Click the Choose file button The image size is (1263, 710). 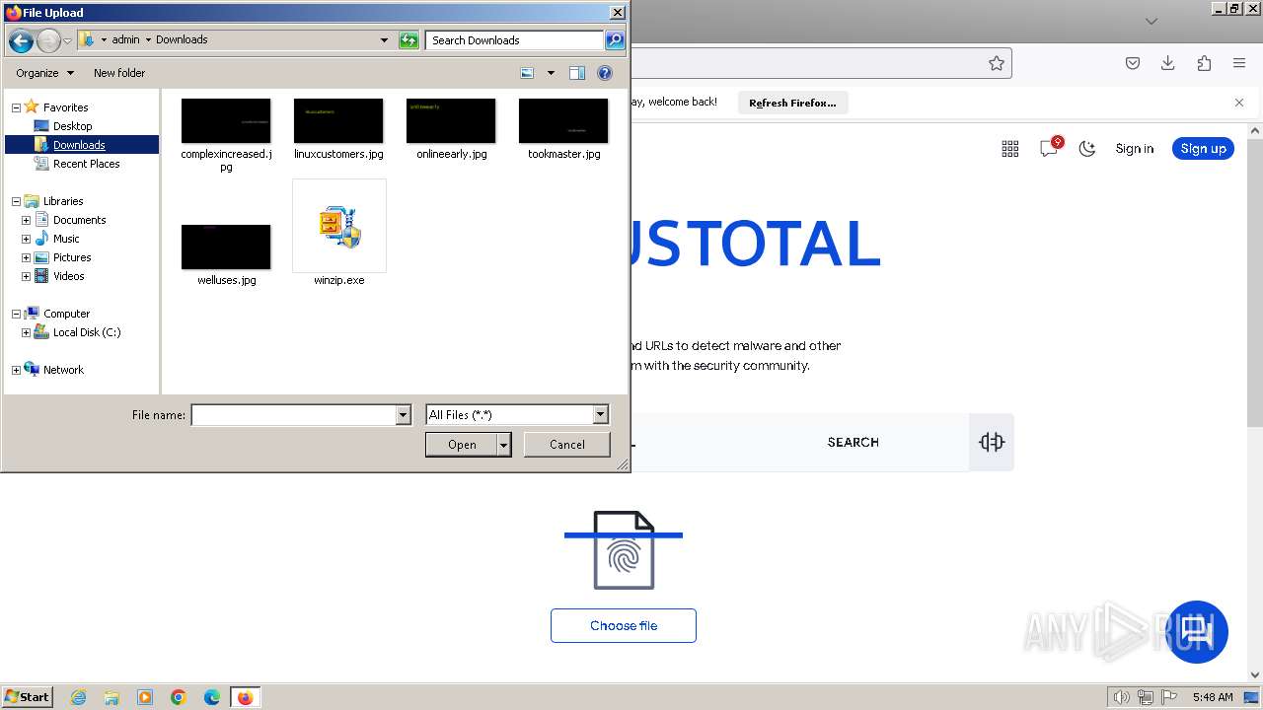624,626
